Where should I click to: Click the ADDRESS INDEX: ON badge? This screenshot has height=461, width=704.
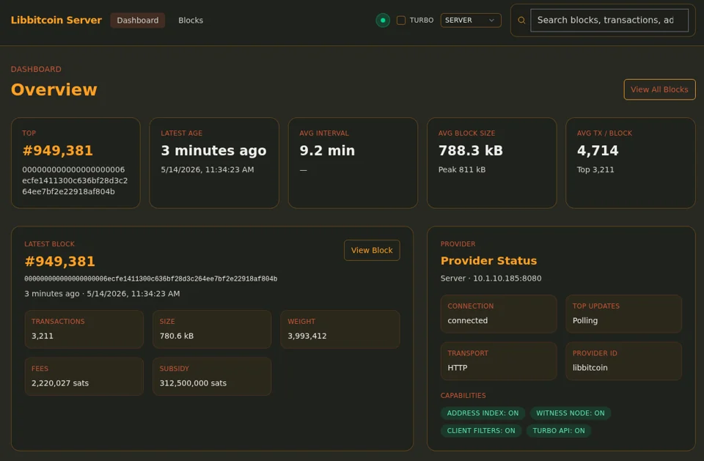click(x=483, y=413)
